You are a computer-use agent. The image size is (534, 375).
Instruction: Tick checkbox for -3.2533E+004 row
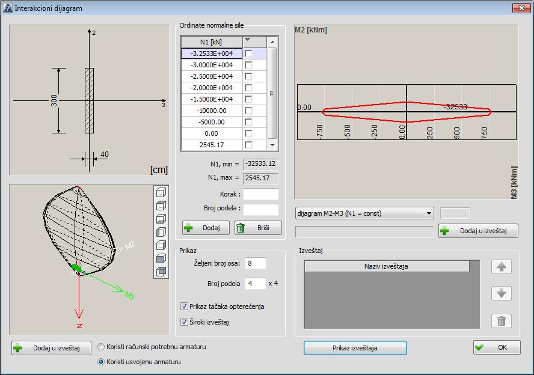pos(248,53)
